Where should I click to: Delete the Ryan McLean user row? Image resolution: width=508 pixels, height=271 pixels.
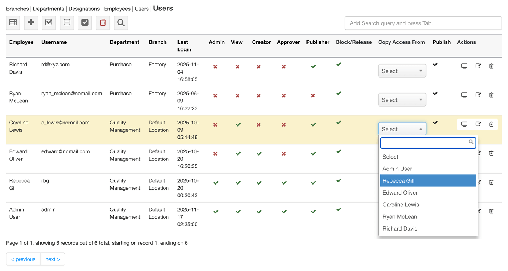[x=491, y=95]
